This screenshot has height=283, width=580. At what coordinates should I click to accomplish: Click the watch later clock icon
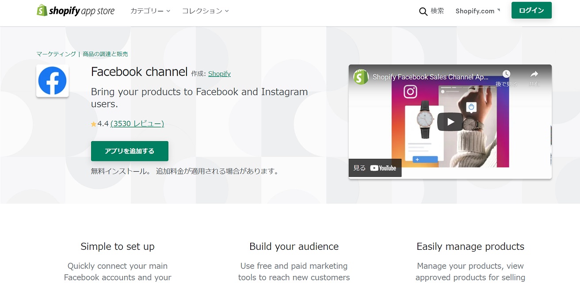pyautogui.click(x=506, y=74)
